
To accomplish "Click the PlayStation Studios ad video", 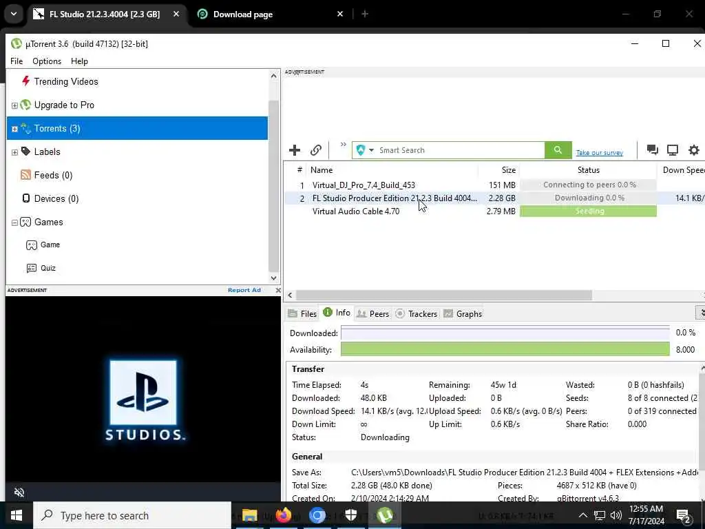I will tap(143, 389).
